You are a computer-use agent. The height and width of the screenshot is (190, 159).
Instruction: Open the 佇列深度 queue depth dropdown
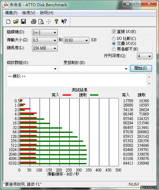tap(144, 56)
